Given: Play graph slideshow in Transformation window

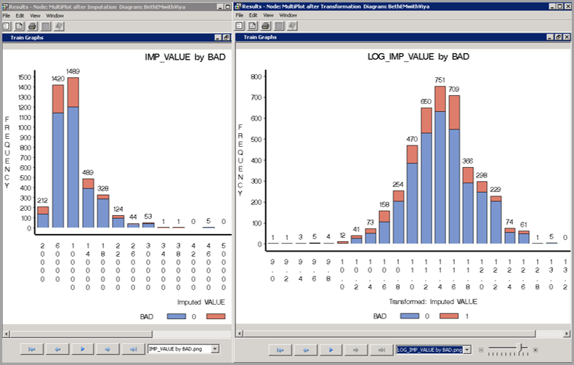Looking at the screenshot, I should 331,350.
